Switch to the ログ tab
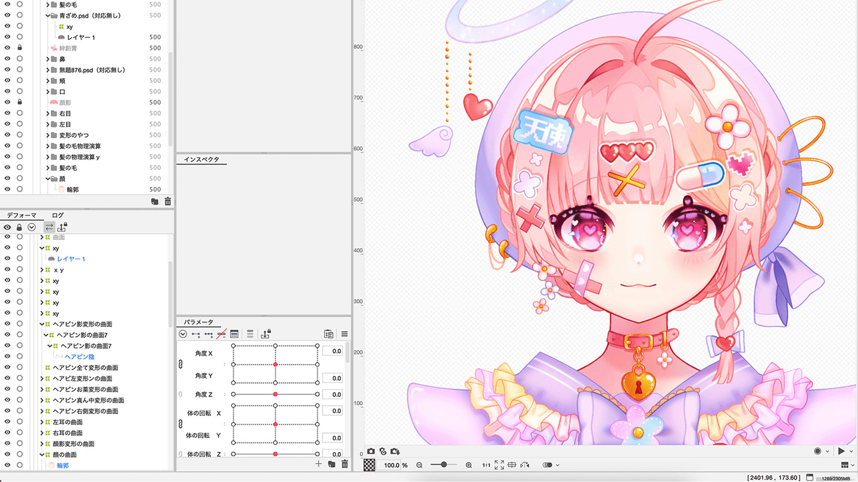Image resolution: width=858 pixels, height=482 pixels. 58,215
